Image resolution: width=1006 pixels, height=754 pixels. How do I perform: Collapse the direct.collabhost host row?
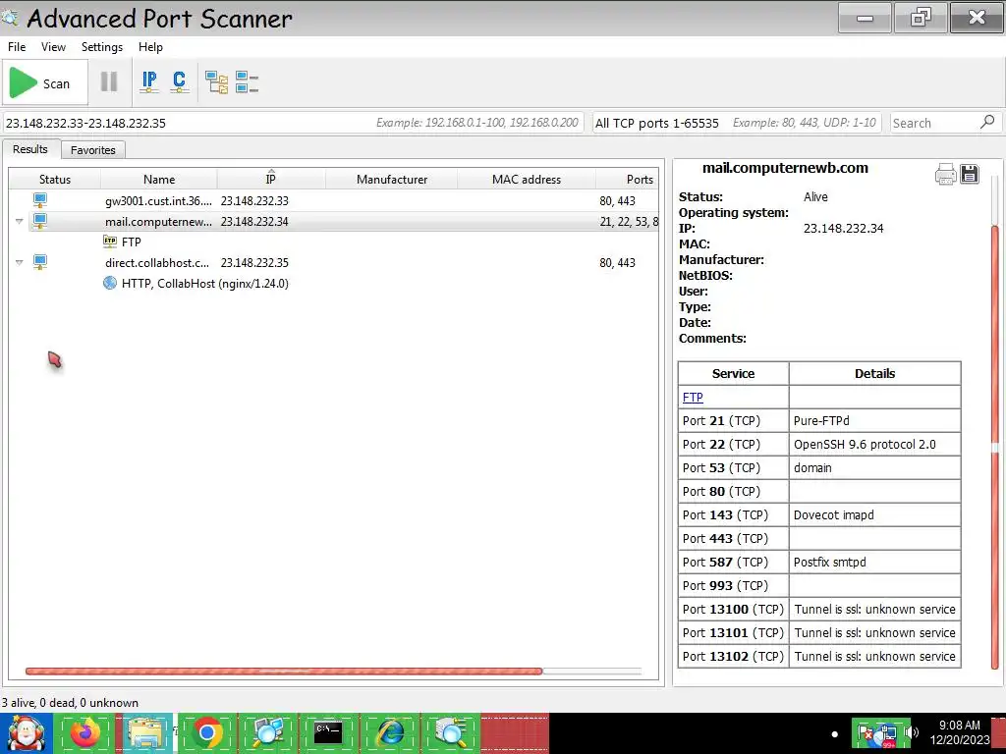click(20, 262)
